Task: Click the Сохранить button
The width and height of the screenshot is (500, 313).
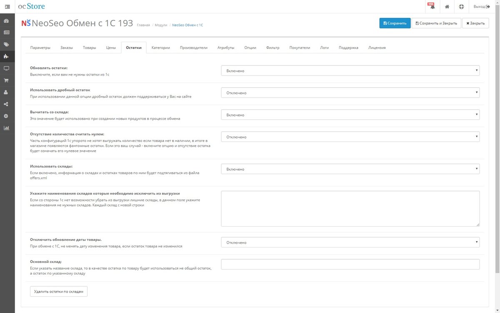Action: coord(395,23)
